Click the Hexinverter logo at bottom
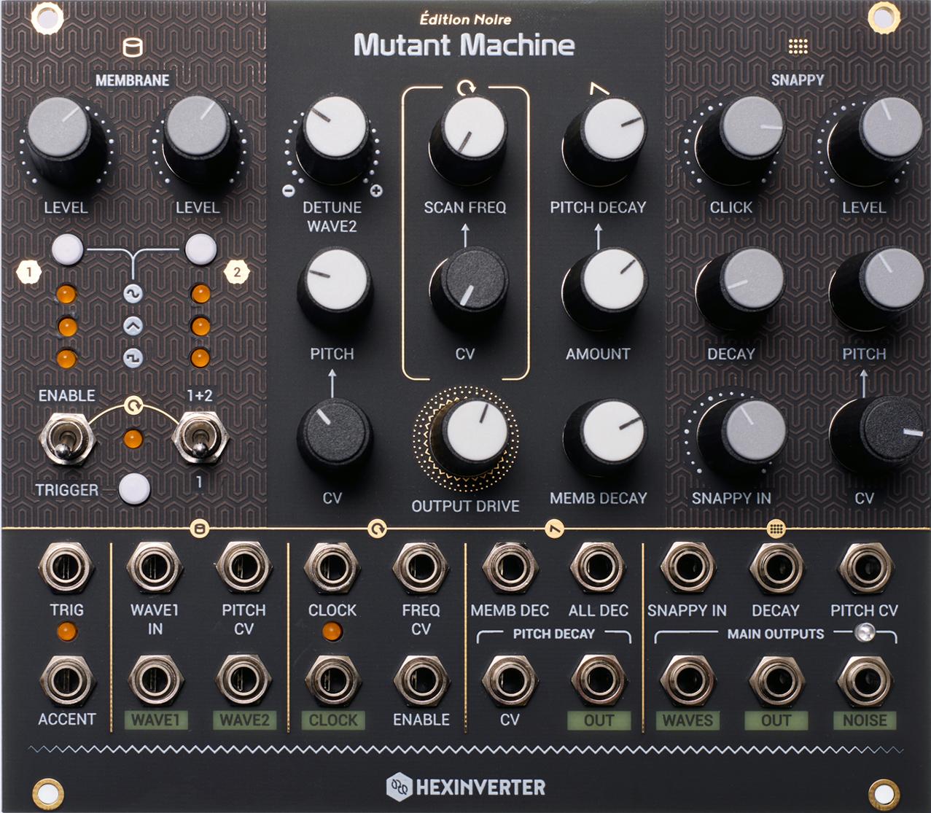The height and width of the screenshot is (813, 931). point(465,787)
